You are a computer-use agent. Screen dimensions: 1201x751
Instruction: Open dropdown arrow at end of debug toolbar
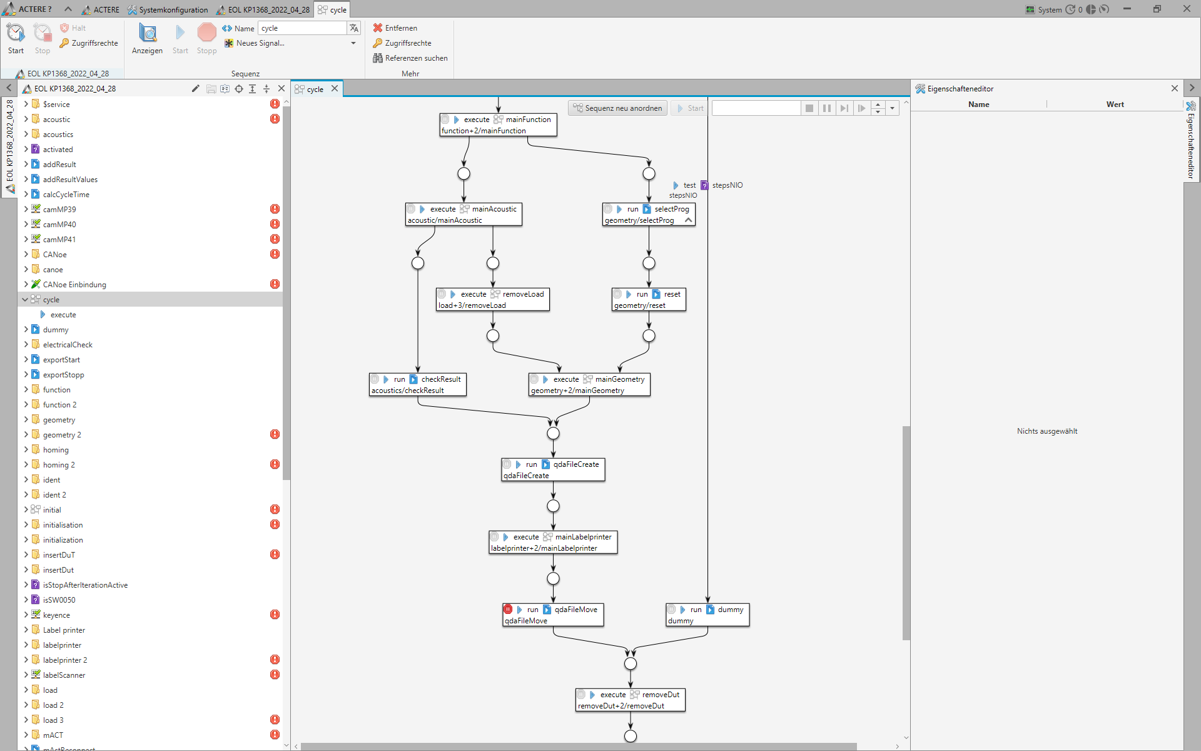(x=893, y=108)
